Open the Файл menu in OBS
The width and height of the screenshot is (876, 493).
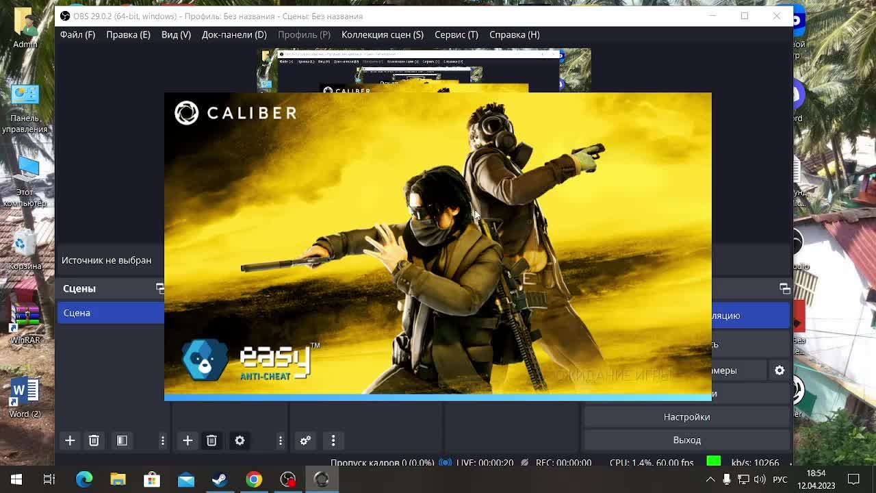click(77, 34)
